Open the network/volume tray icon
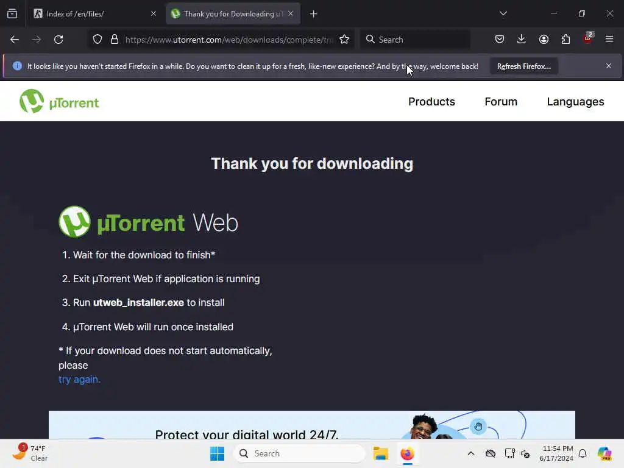 tap(525, 453)
